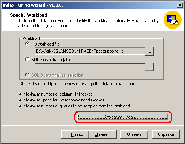The height and width of the screenshot is (144, 185).
Task: Click the 'My workload file:' label text
Action: (46, 44)
